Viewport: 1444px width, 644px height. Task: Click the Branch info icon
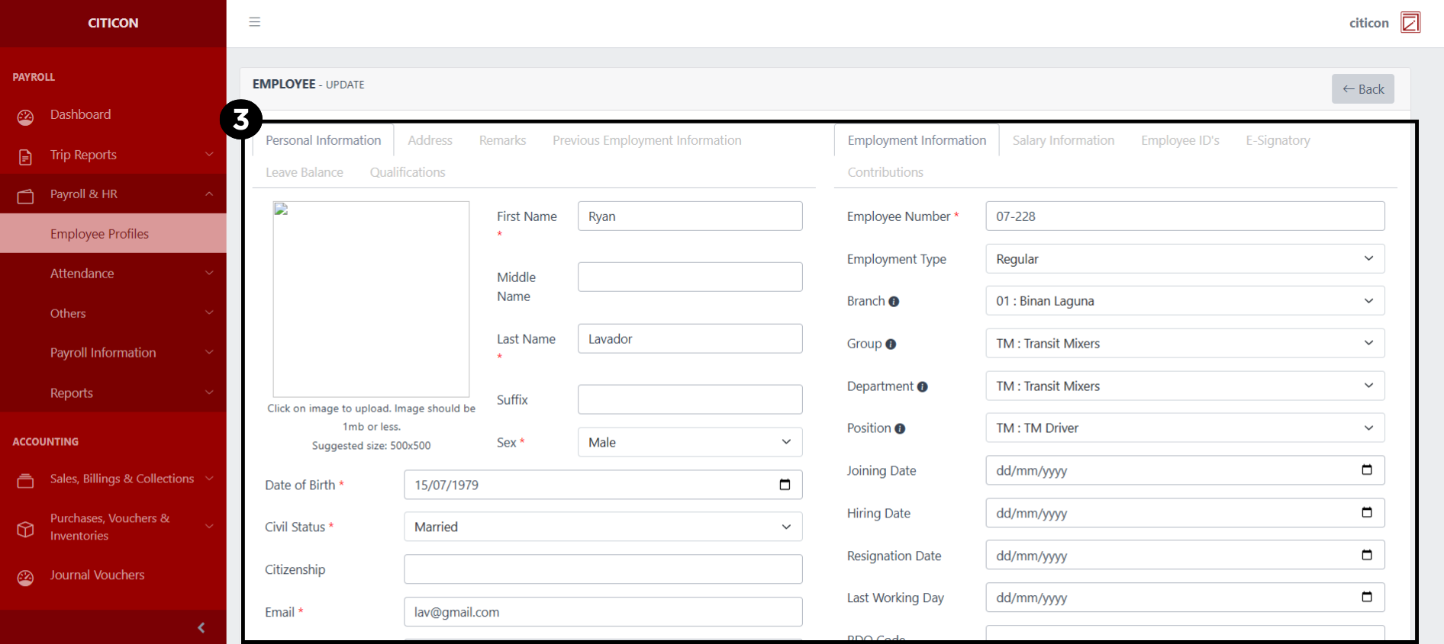894,302
